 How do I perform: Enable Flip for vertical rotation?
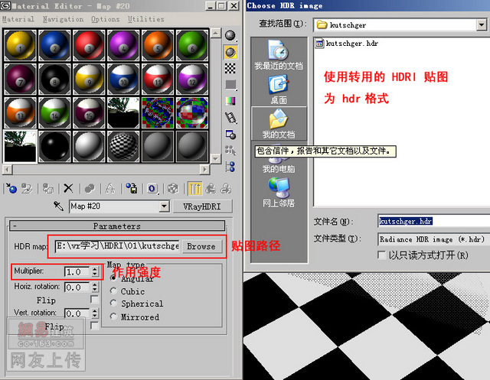point(94,326)
